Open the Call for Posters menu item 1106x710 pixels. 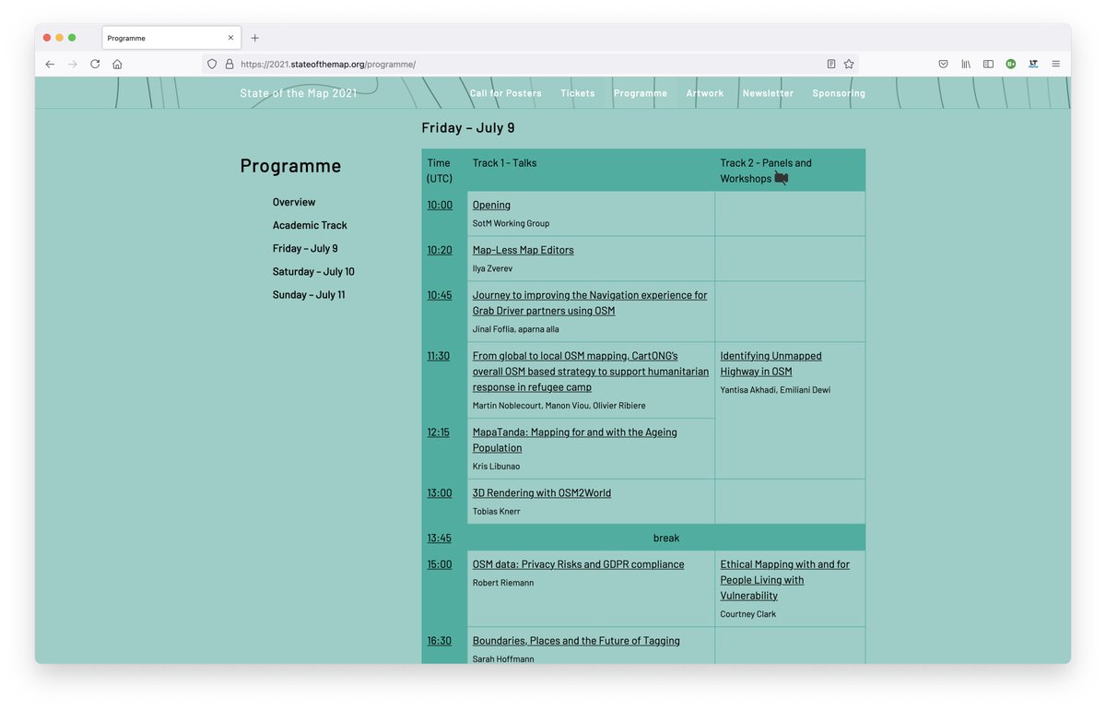506,93
